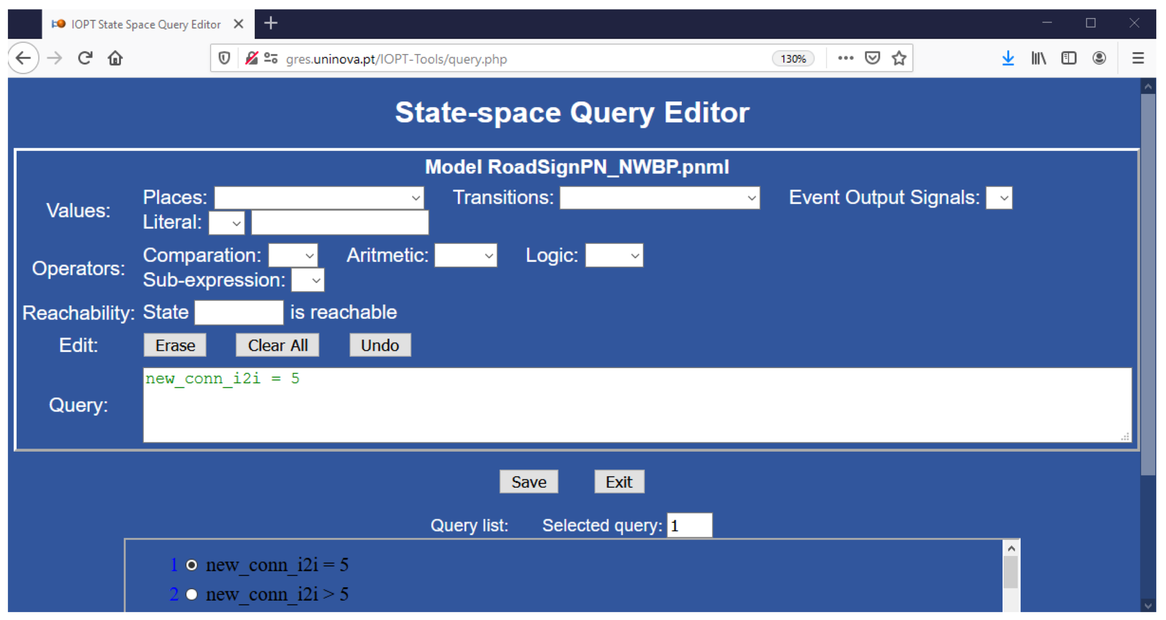Open the library bookshelf icon
1166x620 pixels.
click(1038, 59)
